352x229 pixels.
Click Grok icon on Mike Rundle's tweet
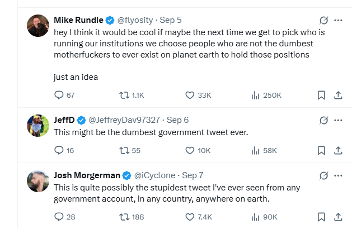click(323, 20)
